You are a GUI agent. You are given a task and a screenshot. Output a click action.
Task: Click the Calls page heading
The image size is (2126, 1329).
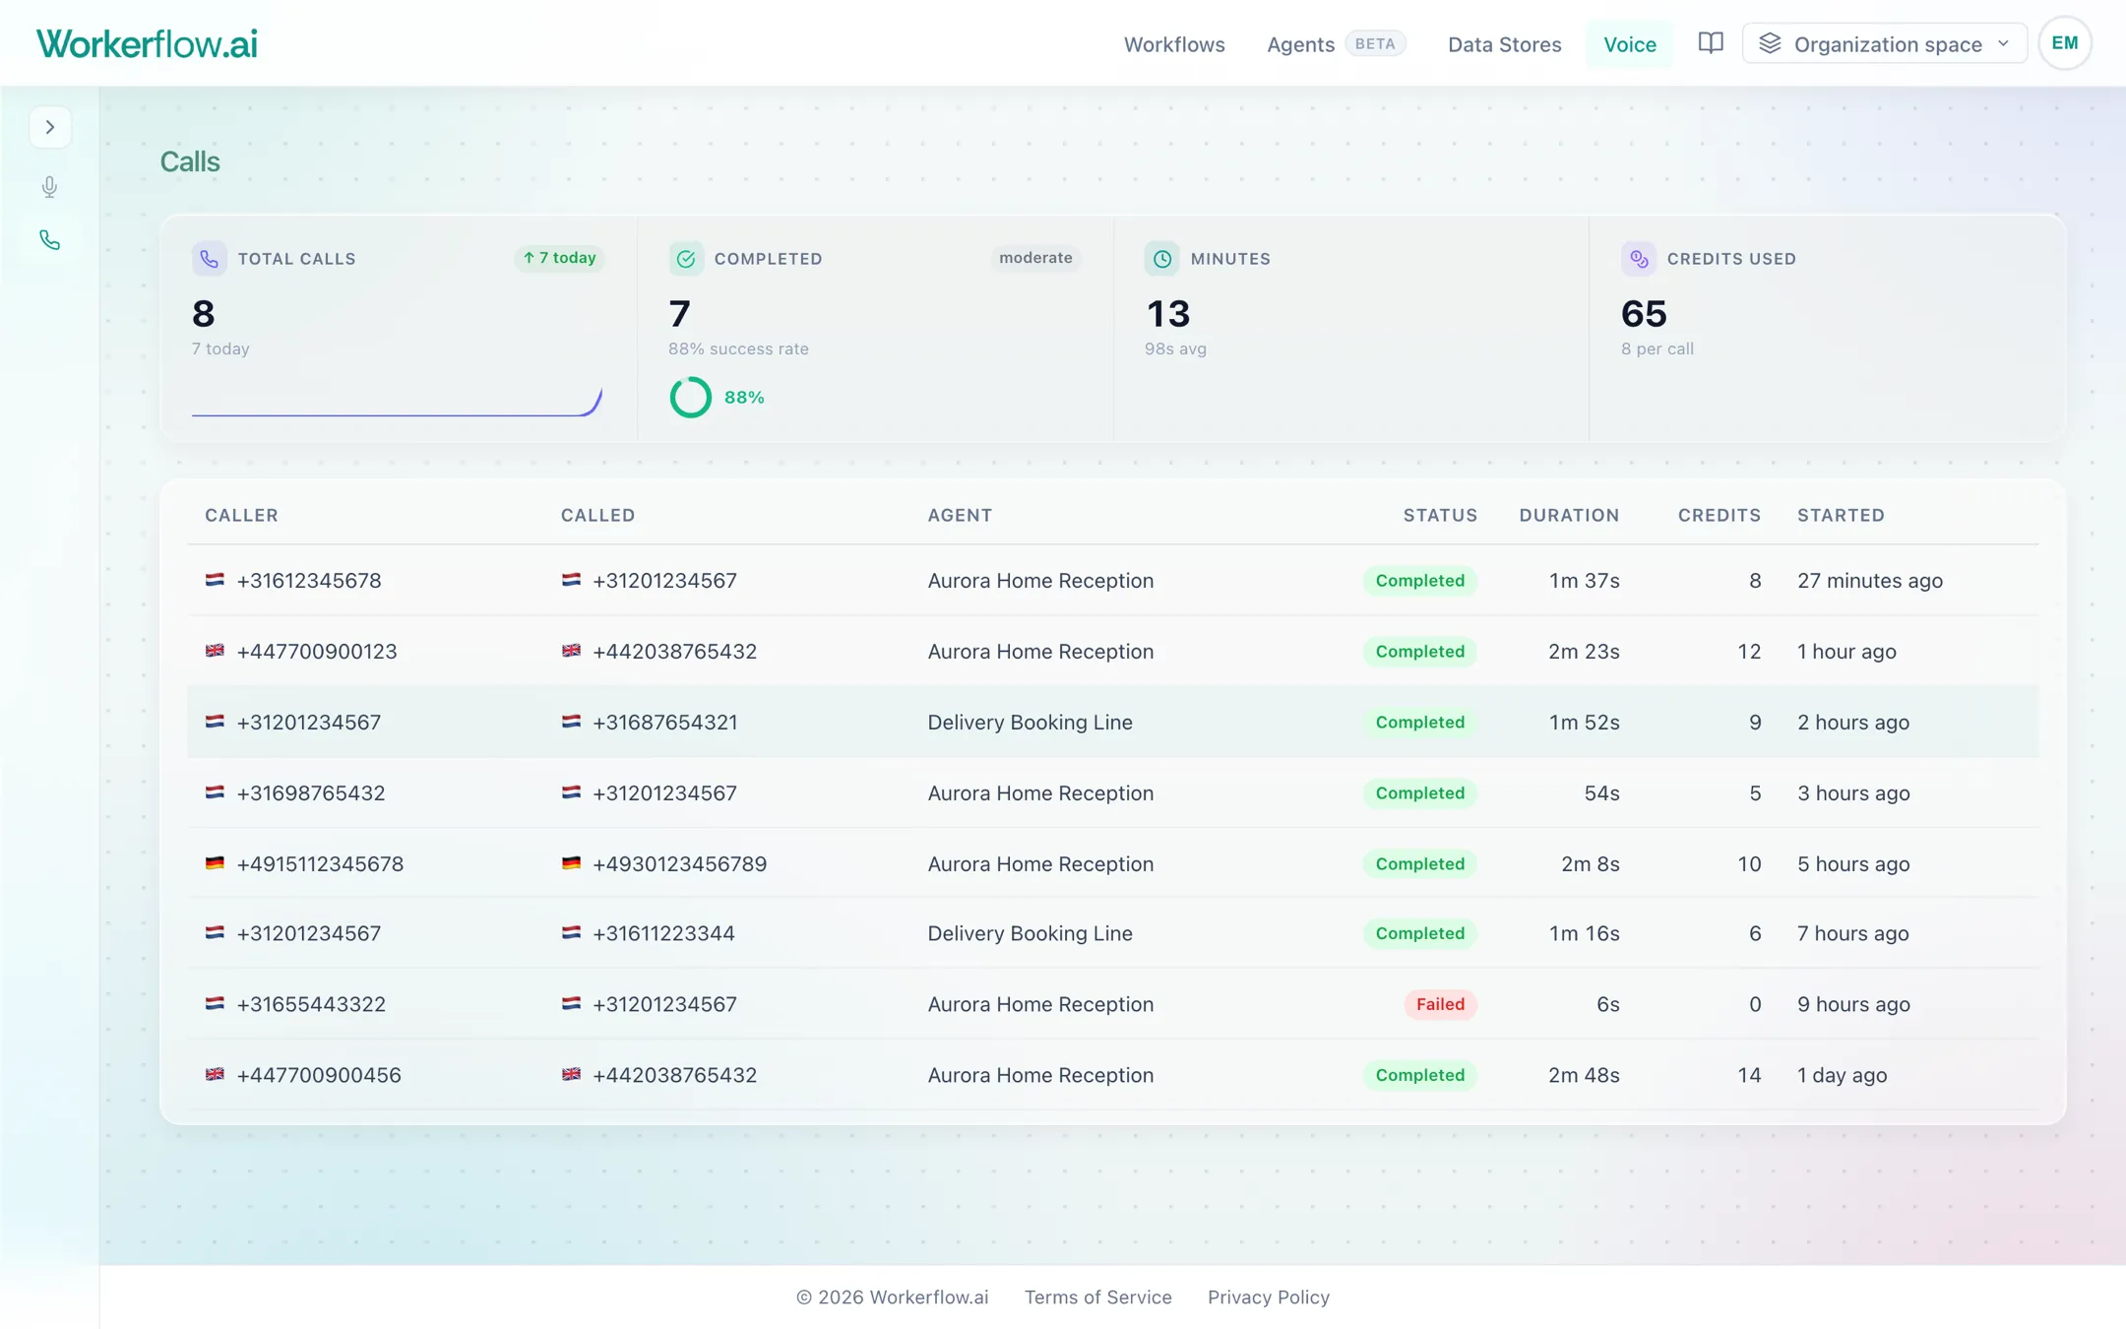(190, 161)
